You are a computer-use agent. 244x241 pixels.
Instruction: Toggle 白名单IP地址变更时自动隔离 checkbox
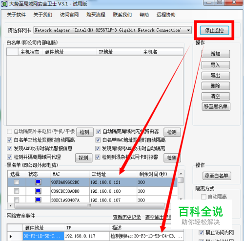(9, 140)
